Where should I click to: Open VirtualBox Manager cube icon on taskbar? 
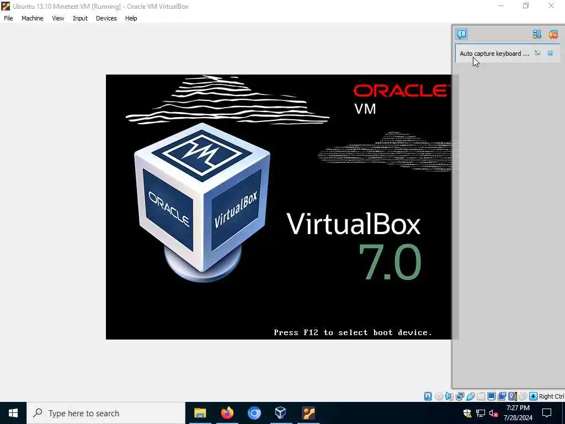281,413
